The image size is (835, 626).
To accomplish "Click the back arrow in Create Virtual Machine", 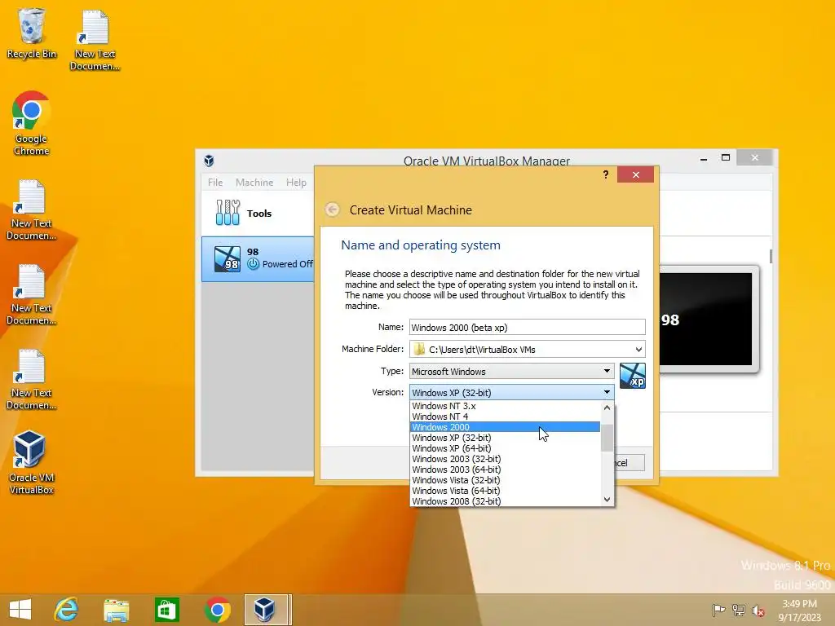I will coord(333,209).
